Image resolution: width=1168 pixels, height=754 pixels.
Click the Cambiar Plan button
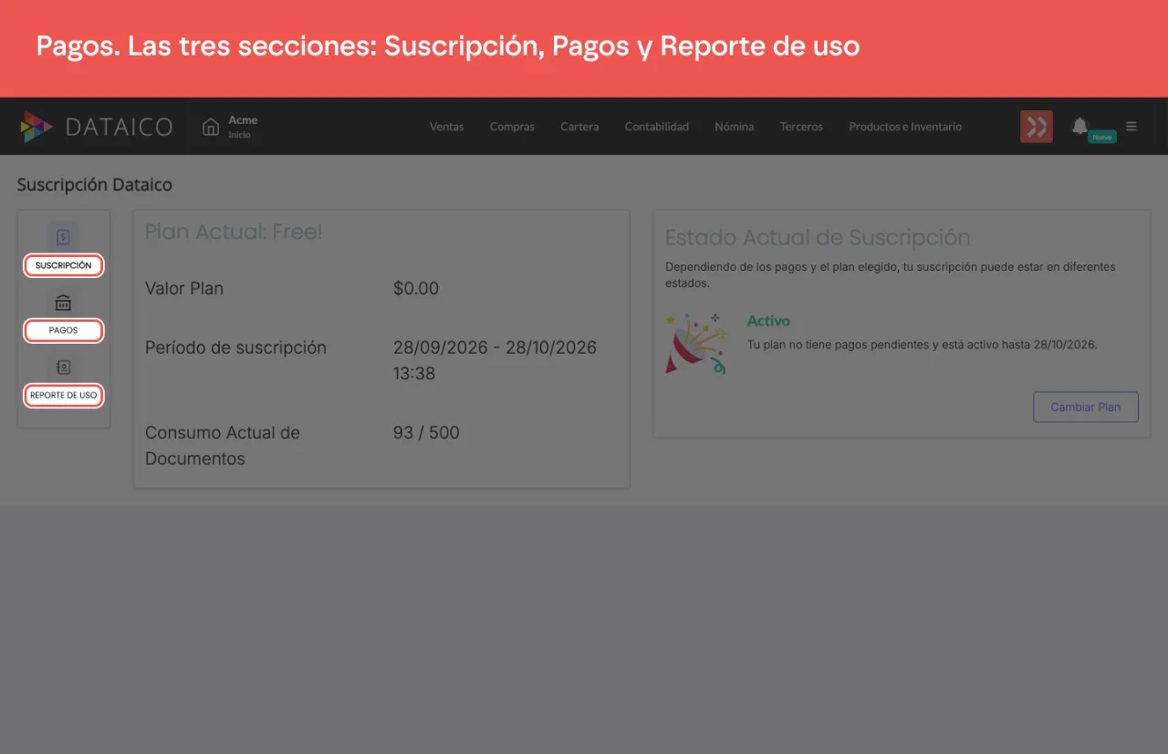1086,407
